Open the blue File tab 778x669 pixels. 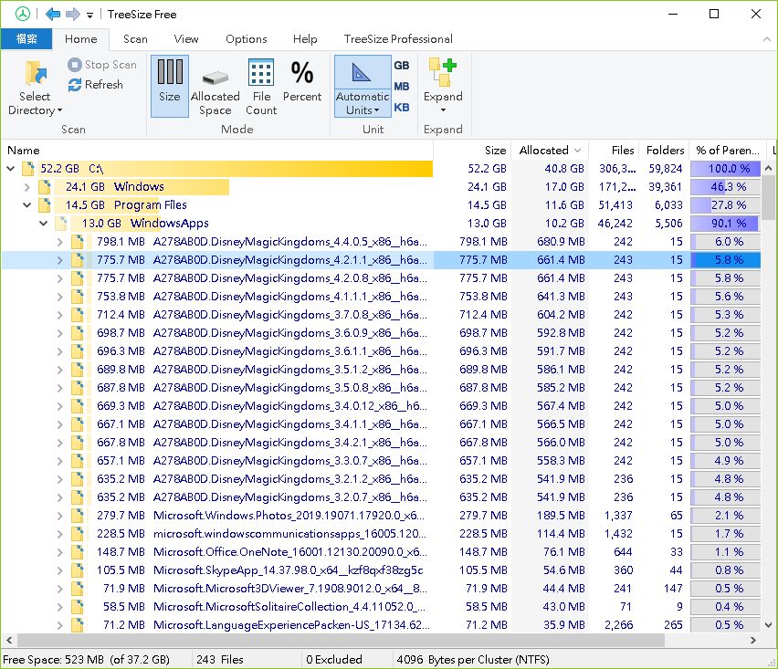(x=26, y=38)
